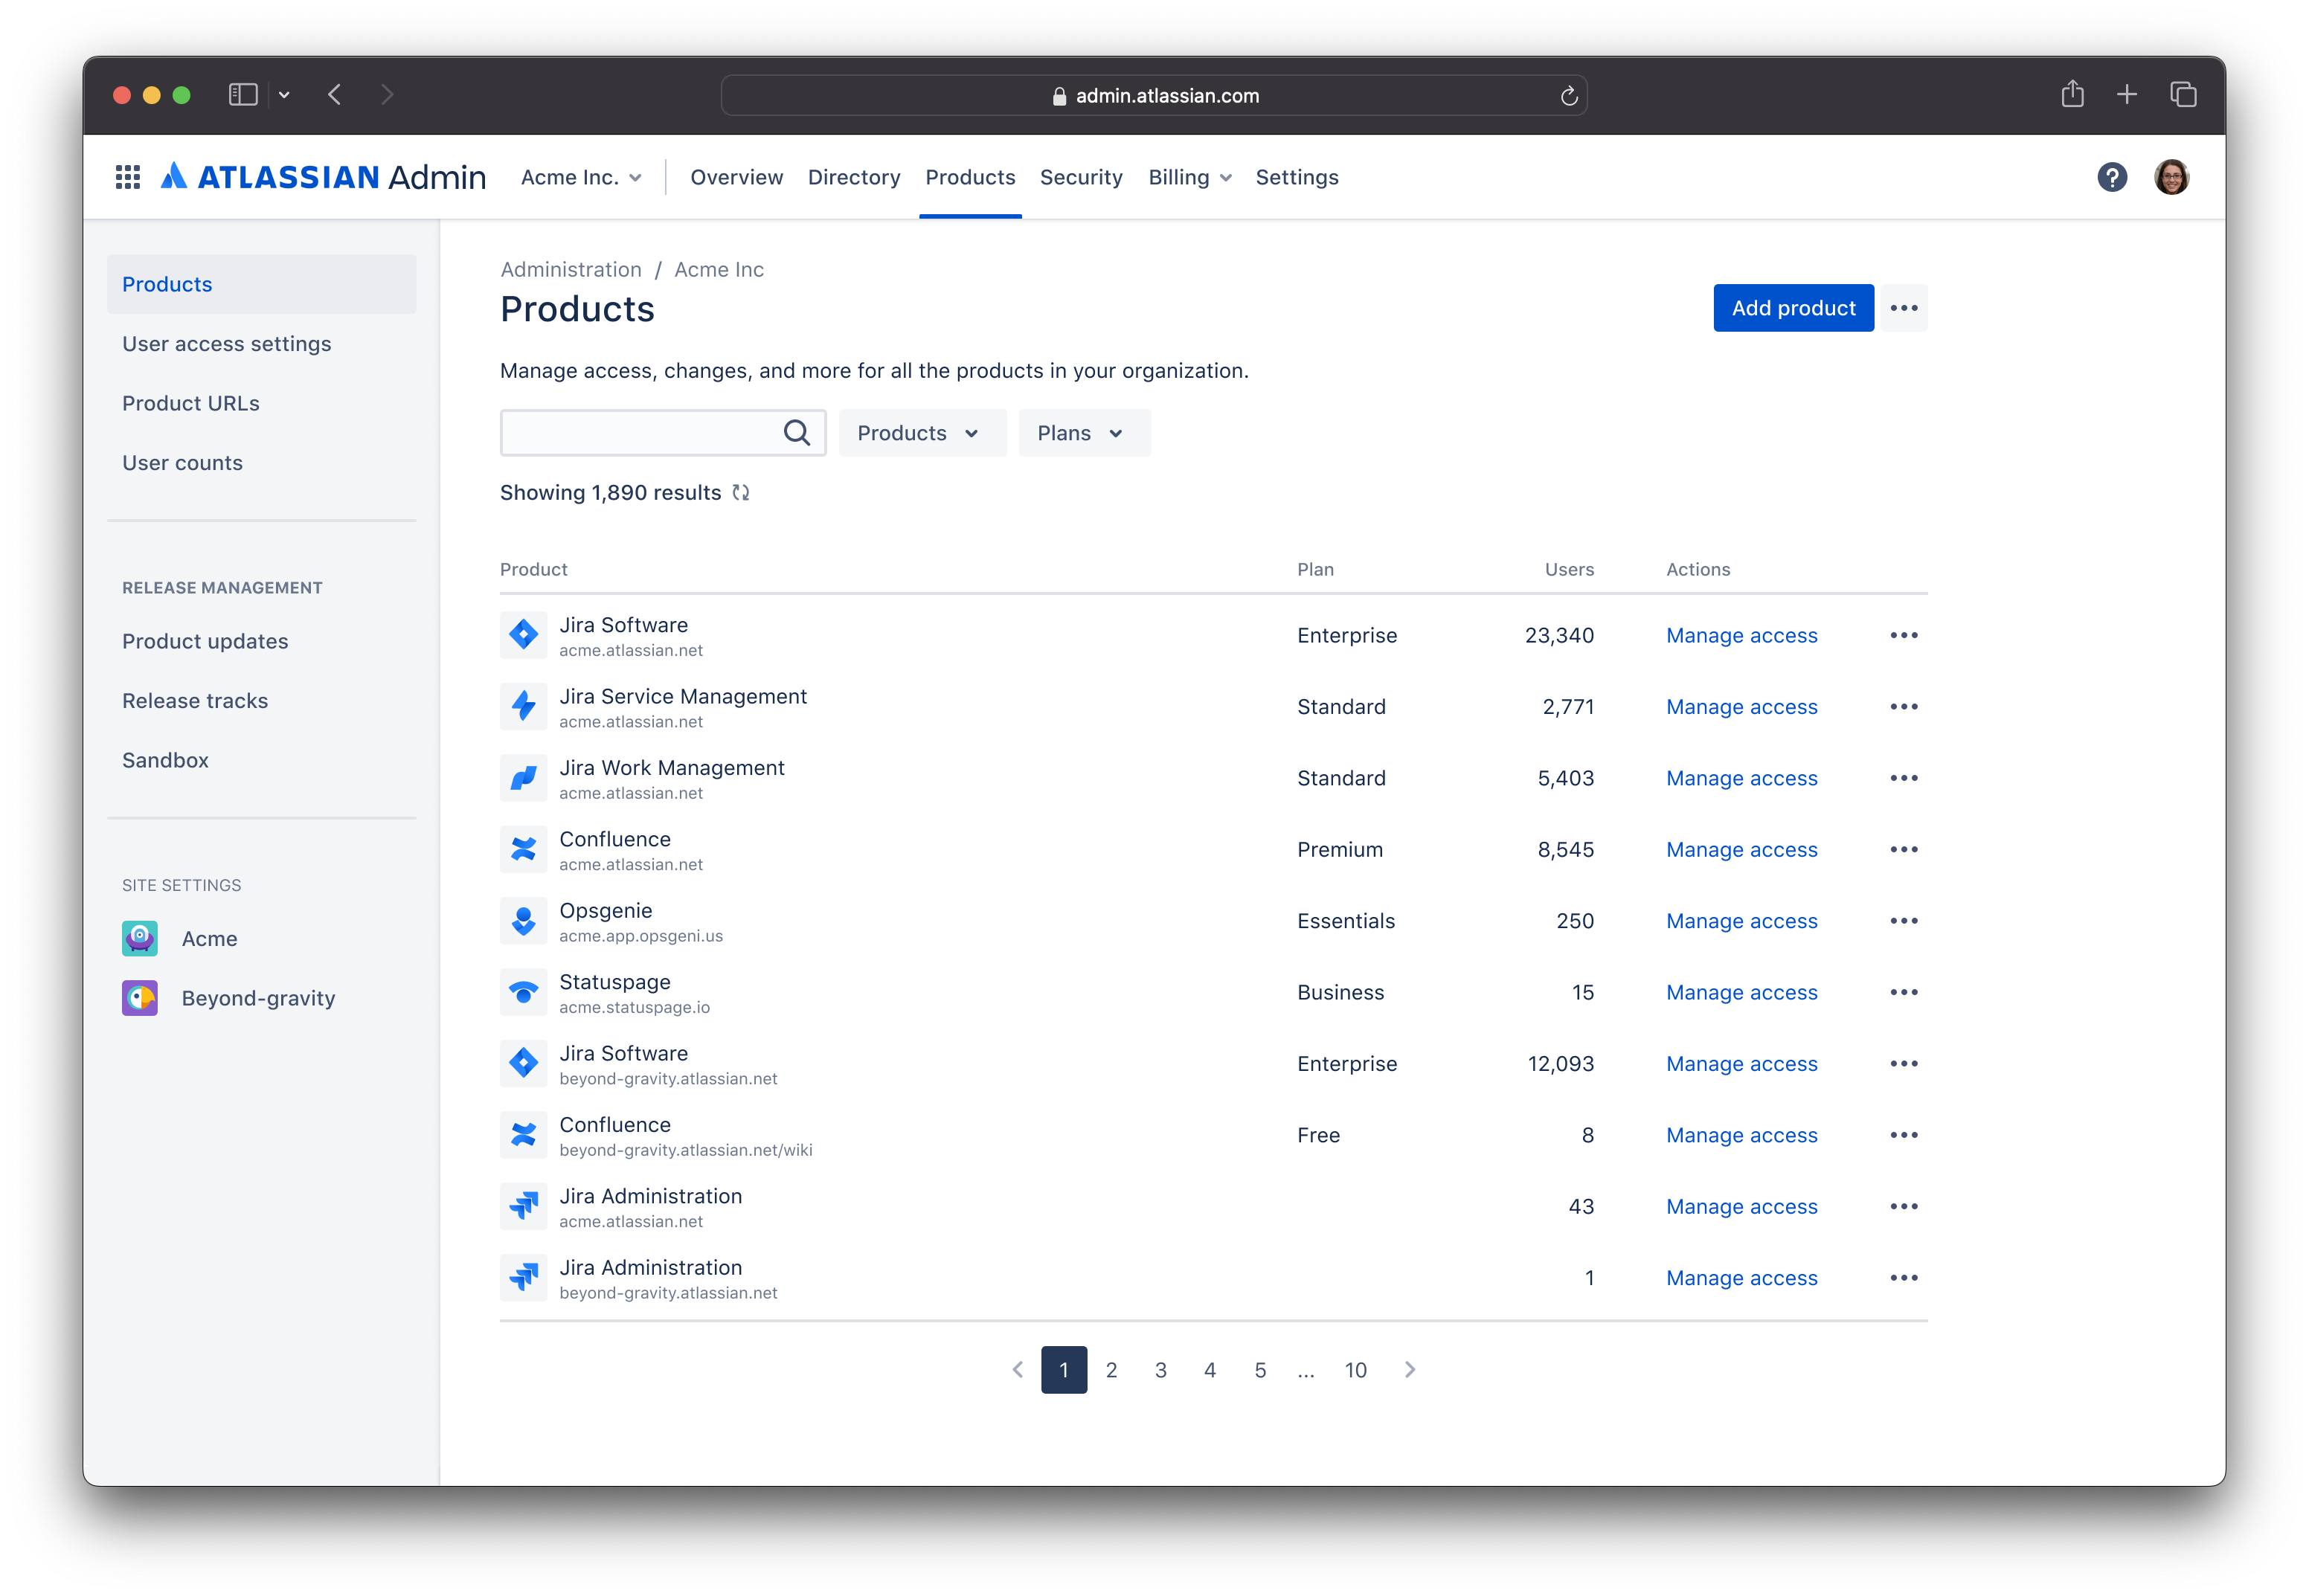Open the Directory section
Viewport: 2309px width, 1596px height.
(853, 176)
